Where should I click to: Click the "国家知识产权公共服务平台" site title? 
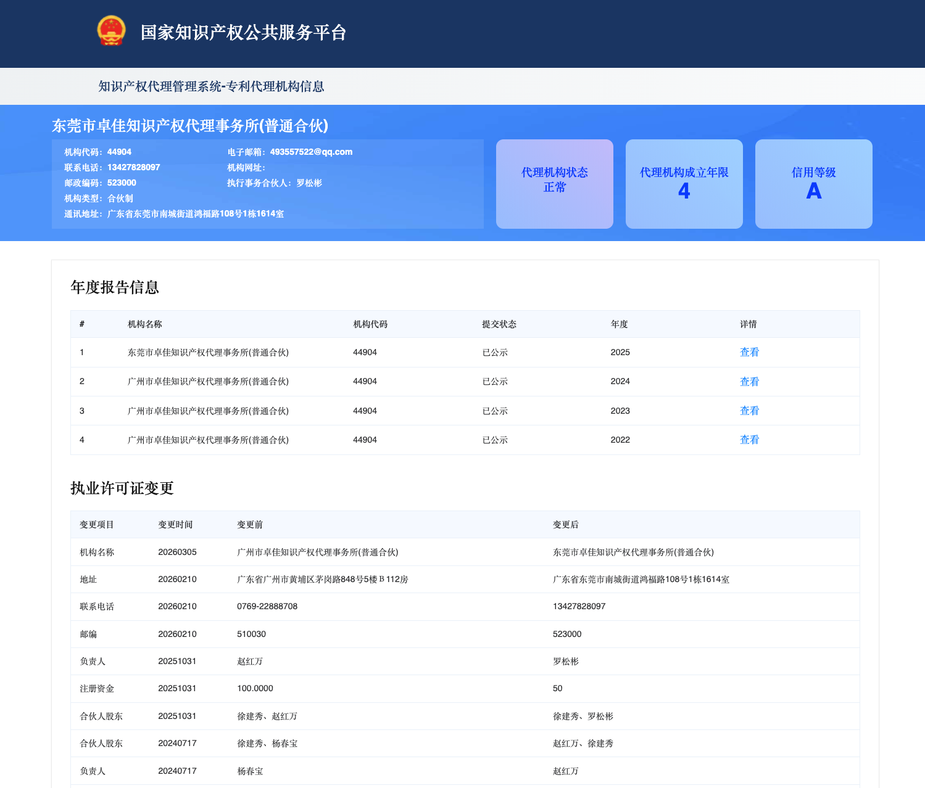point(244,33)
